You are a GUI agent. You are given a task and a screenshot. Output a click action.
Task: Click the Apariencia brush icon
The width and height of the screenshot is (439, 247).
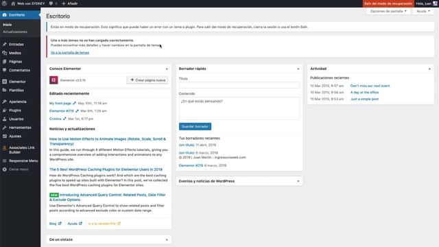click(5, 102)
